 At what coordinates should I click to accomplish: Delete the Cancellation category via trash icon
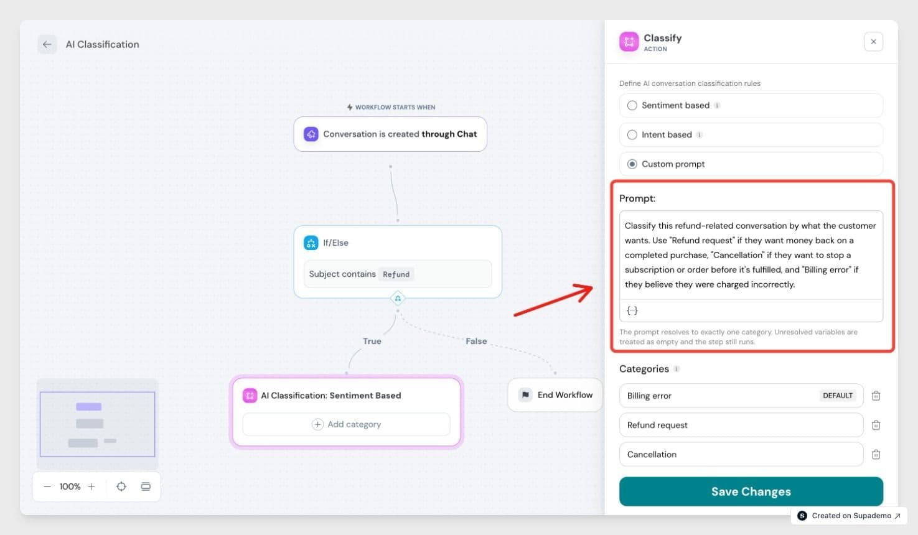pyautogui.click(x=876, y=454)
